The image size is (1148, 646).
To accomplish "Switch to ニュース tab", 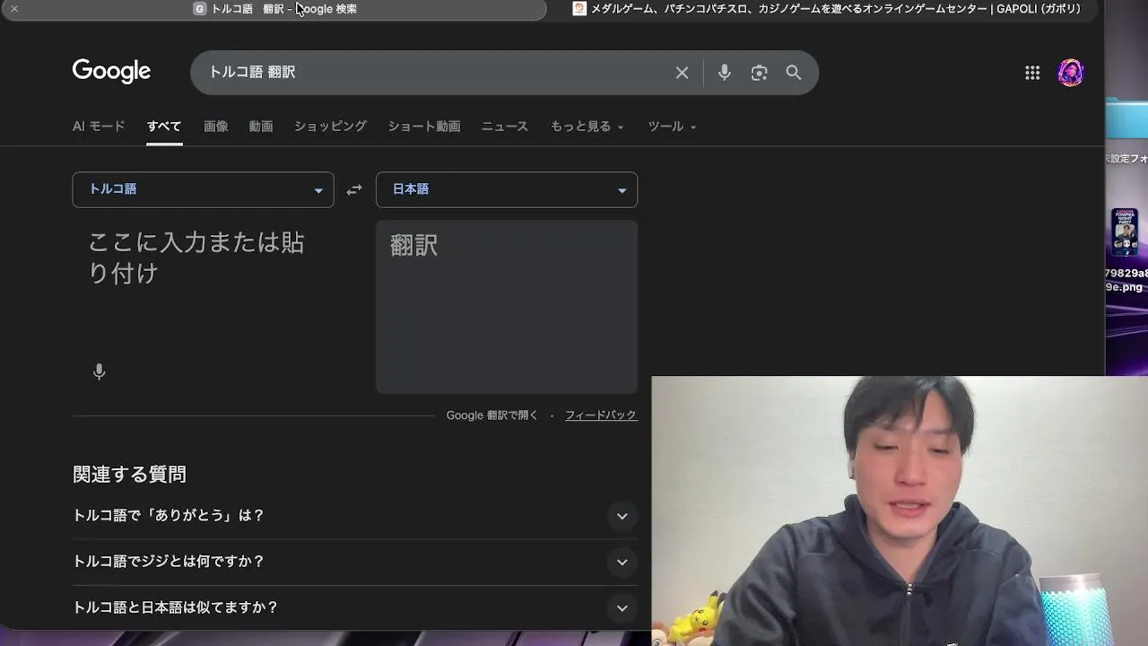I will point(504,127).
